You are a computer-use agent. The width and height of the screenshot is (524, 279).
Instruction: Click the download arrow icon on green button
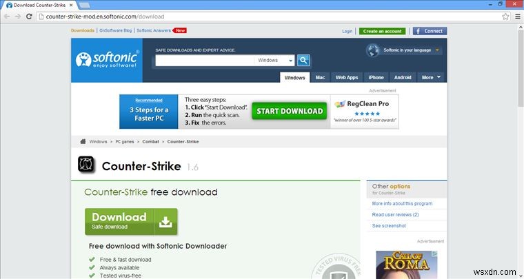(165, 222)
